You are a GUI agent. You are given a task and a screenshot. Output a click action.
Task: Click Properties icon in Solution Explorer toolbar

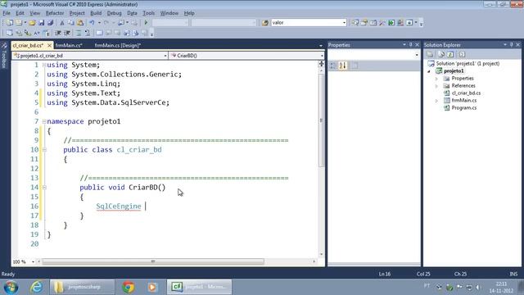[x=430, y=54]
